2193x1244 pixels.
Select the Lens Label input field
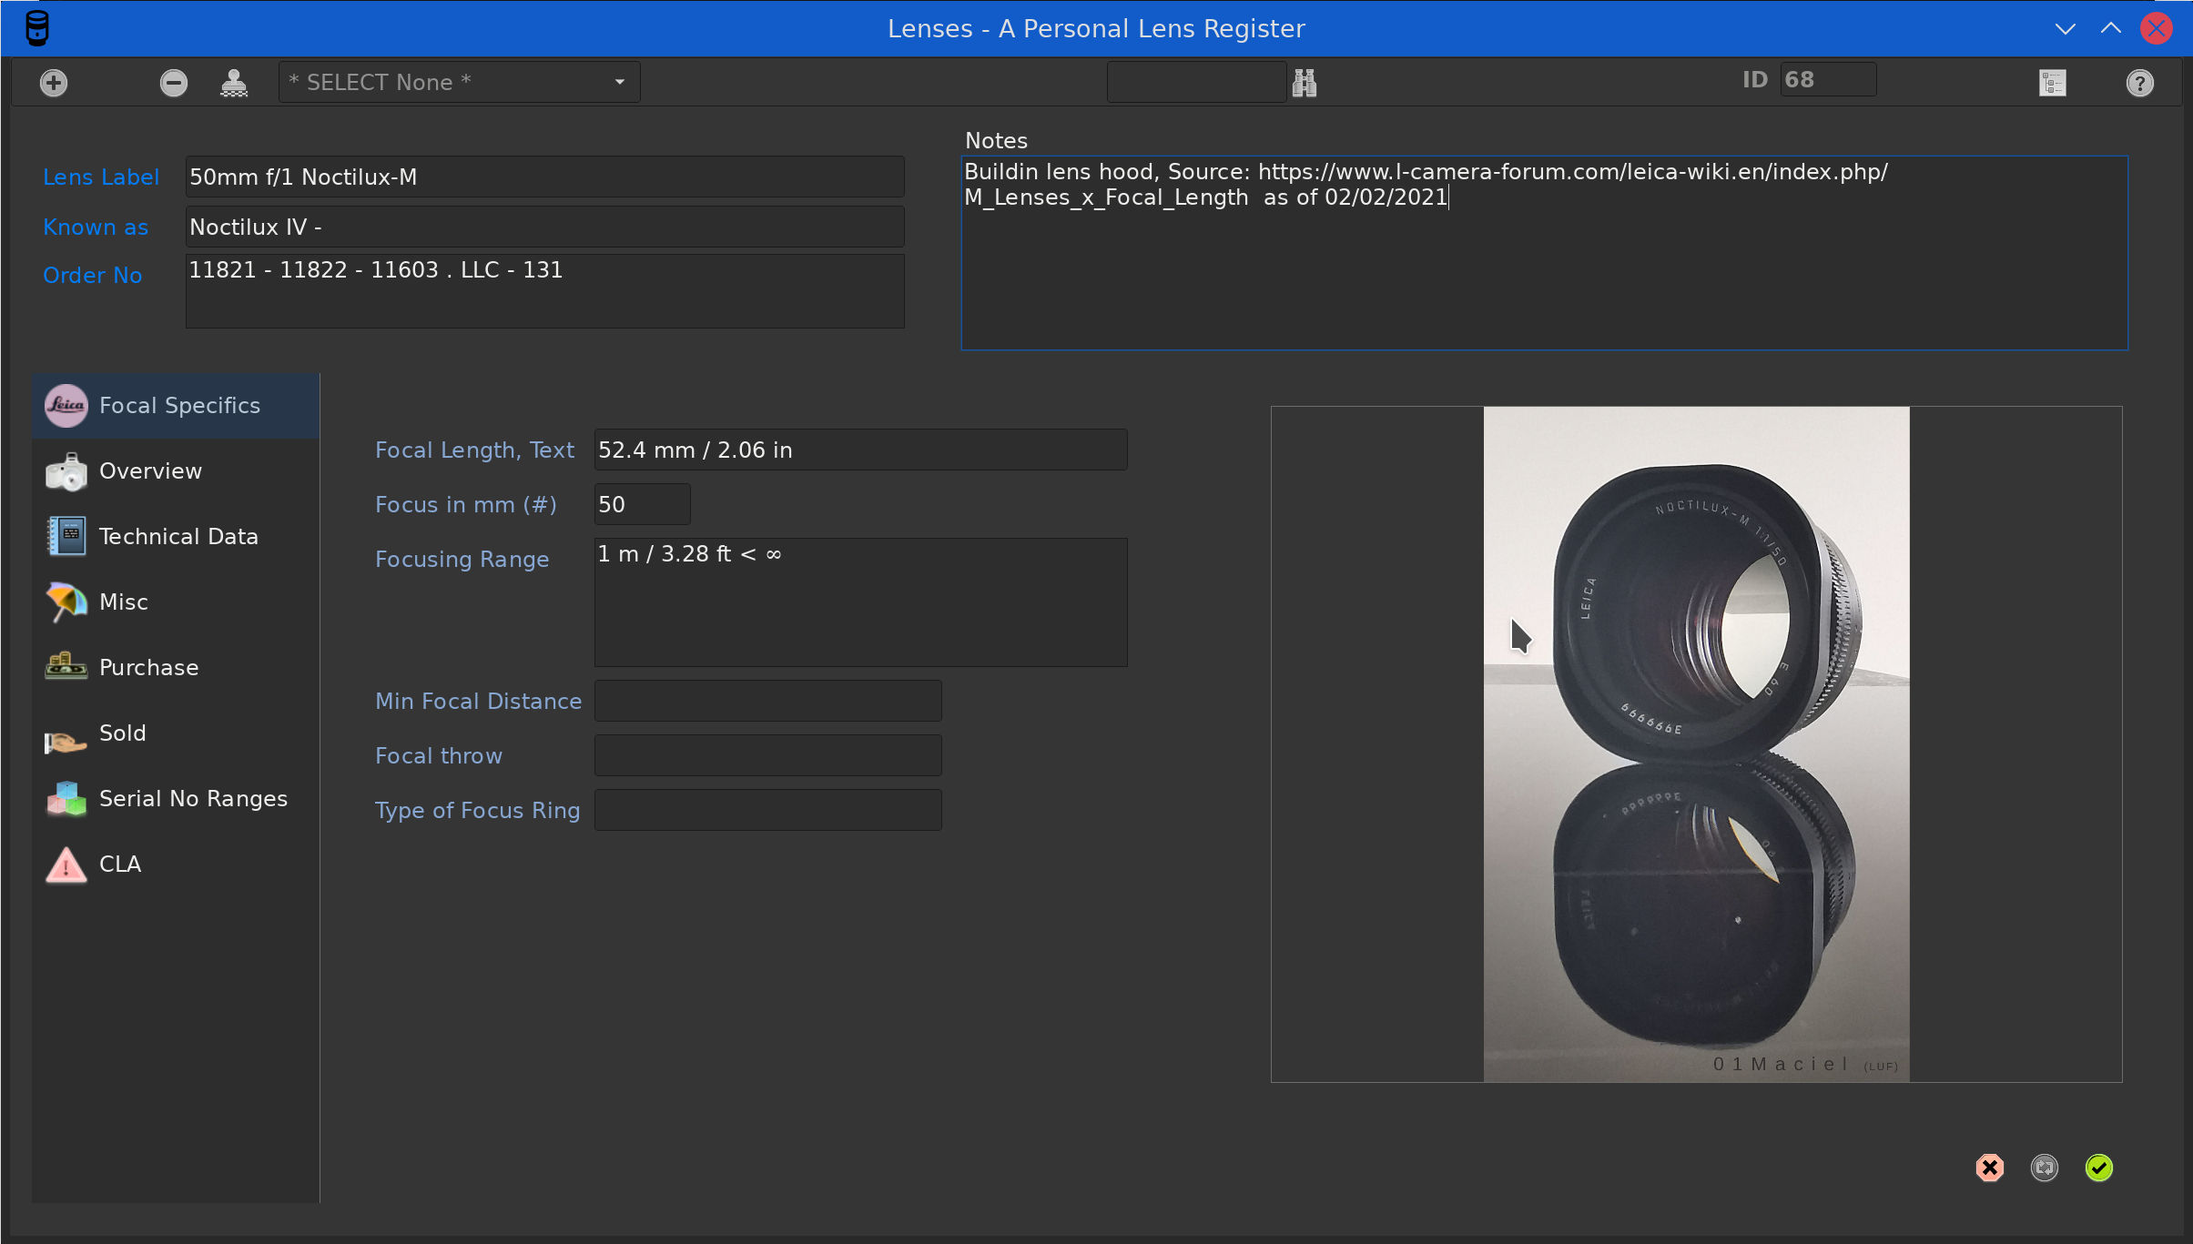pyautogui.click(x=545, y=177)
